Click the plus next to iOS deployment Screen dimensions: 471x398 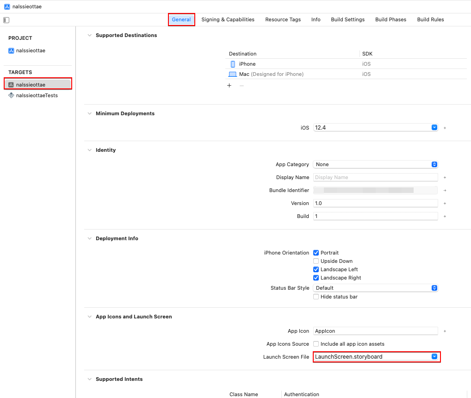[x=445, y=128]
